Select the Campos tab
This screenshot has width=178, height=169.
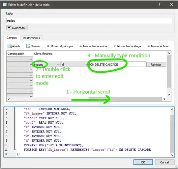click(x=12, y=38)
